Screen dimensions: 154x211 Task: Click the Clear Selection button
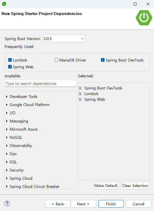point(135,186)
